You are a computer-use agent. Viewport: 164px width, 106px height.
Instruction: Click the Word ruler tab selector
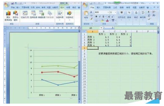5,28
